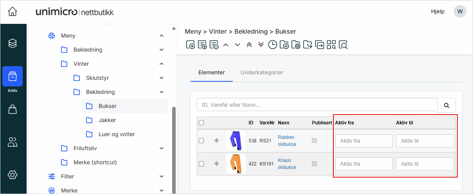
Task: Click the search magnifier button
Action: pos(446,105)
